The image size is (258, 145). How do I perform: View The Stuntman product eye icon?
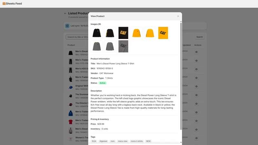(196, 95)
